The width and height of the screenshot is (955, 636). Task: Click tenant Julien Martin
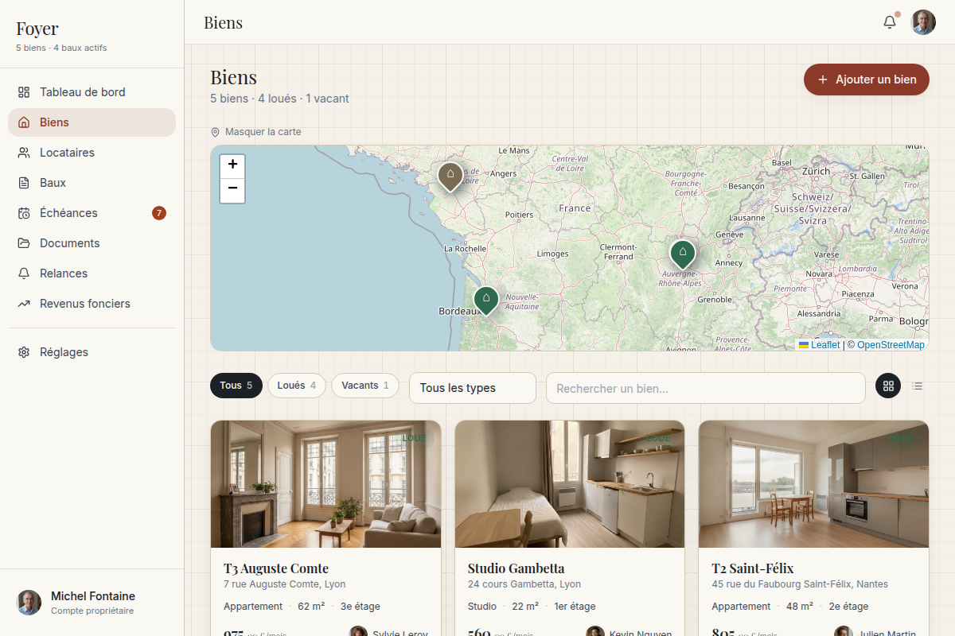875,634
